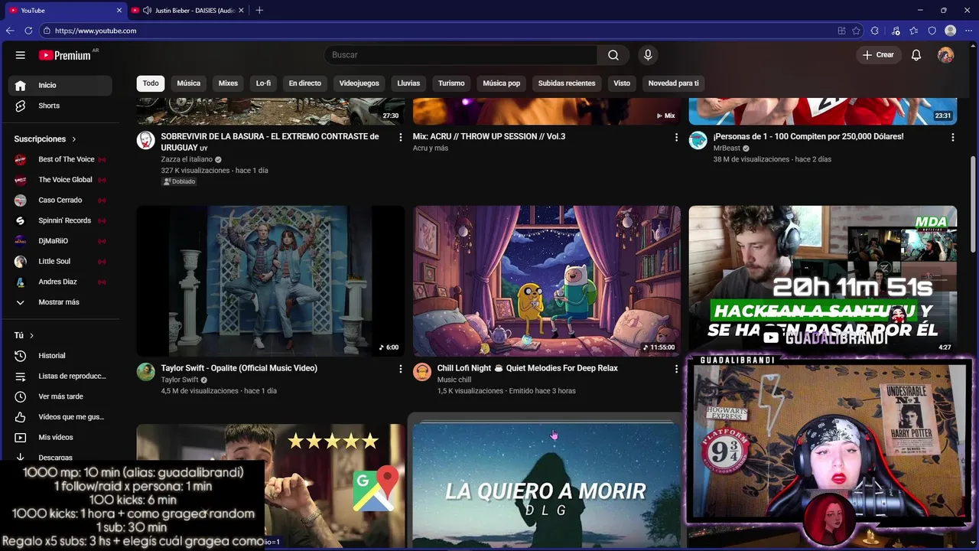Click the browser address bar URL
Image resolution: width=979 pixels, height=551 pixels.
(96, 31)
